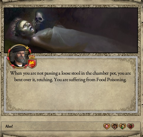
Task: Click the crown above the lion shield
Action: click(32, 56)
